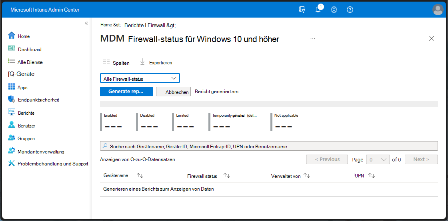448x221 pixels.
Task: Click the search magnifier icon
Action: (x=104, y=145)
